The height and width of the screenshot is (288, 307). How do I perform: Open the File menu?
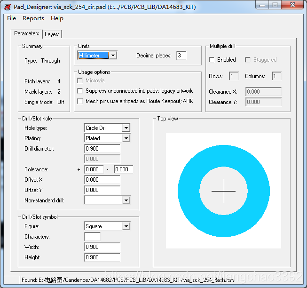click(12, 18)
